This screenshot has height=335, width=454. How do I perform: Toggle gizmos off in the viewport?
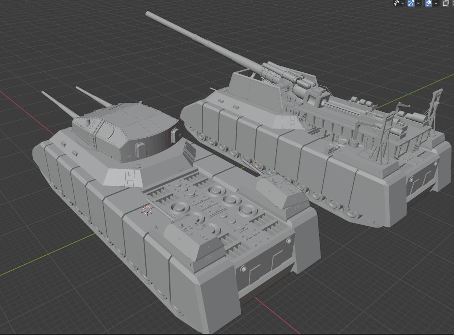pos(411,3)
